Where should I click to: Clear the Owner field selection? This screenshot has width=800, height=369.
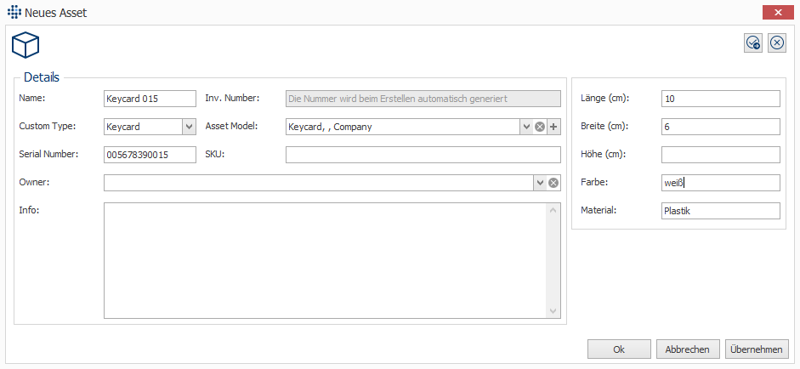(x=553, y=183)
